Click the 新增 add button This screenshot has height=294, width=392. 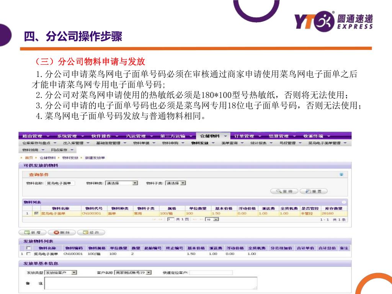pos(33,232)
